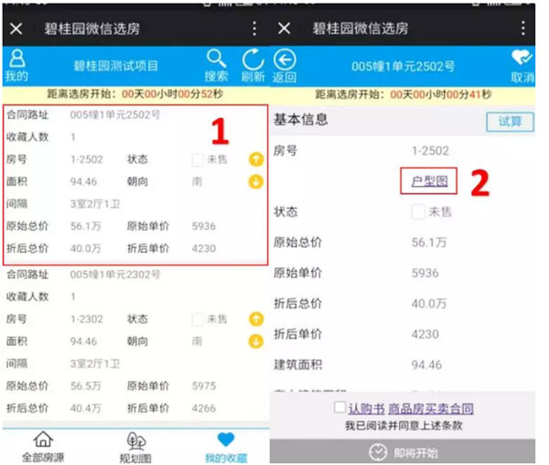Switch to the 全部房源 tab
The image size is (549, 465).
pos(43,447)
